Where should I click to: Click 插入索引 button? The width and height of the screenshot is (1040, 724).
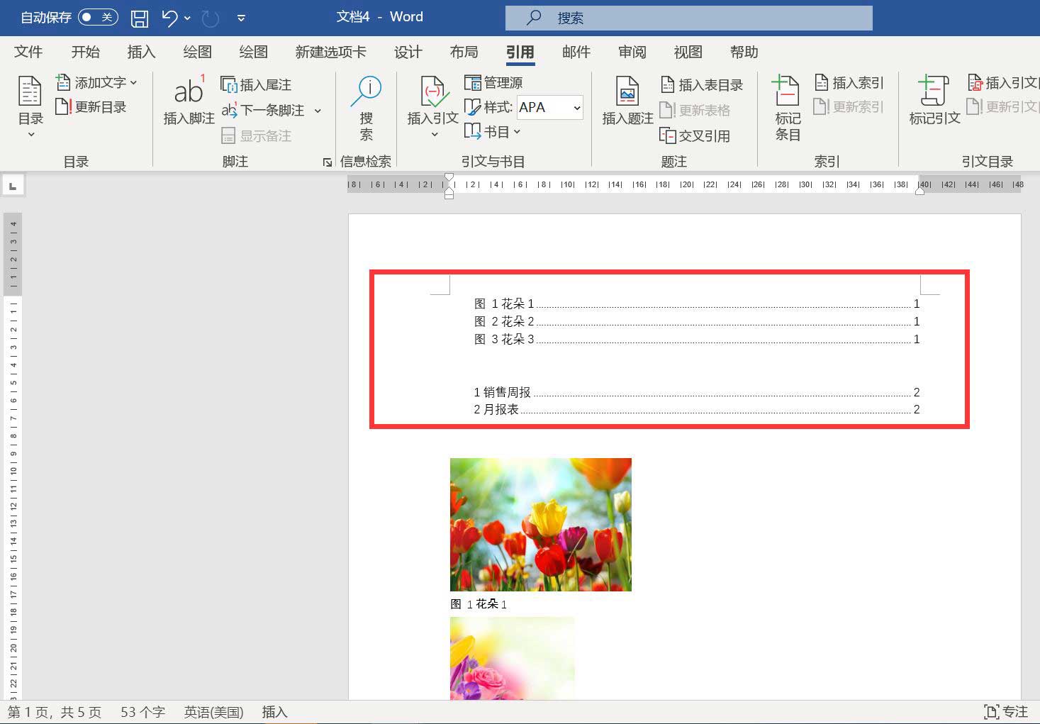click(849, 83)
